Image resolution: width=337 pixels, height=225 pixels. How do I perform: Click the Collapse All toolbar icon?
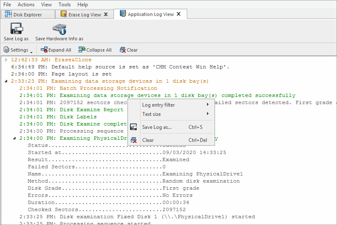click(x=82, y=50)
